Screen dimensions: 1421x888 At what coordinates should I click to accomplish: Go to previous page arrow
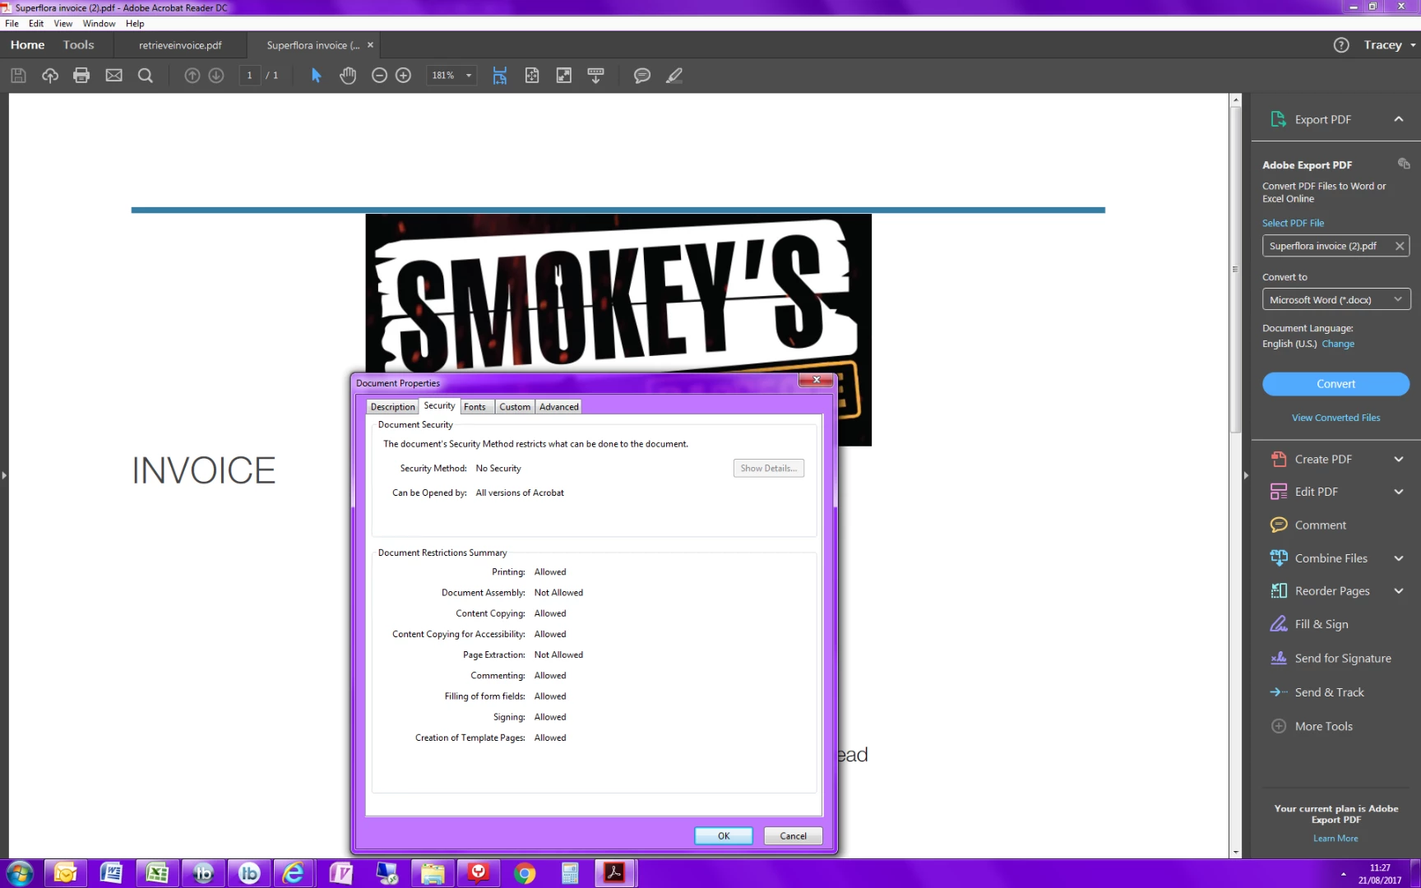point(192,76)
